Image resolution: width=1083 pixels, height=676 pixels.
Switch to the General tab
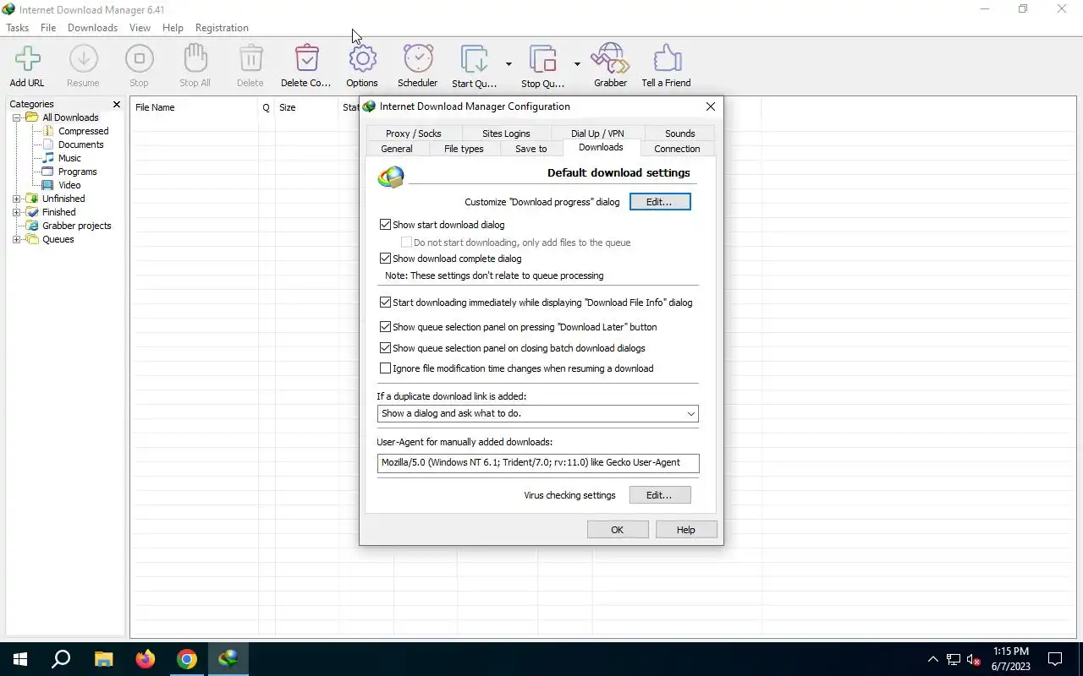397,149
